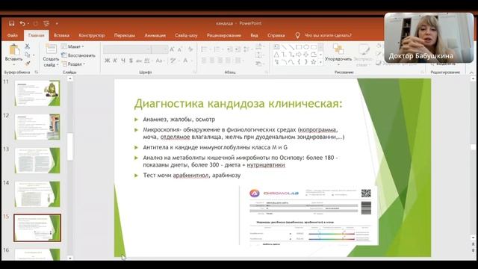Select slide 14 thumbnail
The width and height of the screenshot is (478, 269).
pos(37,194)
